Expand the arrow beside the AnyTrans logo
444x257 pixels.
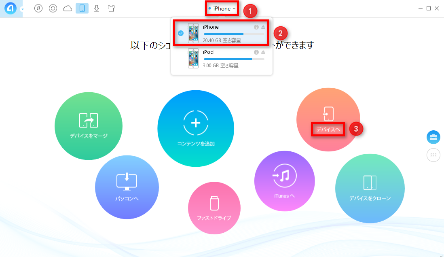(22, 9)
